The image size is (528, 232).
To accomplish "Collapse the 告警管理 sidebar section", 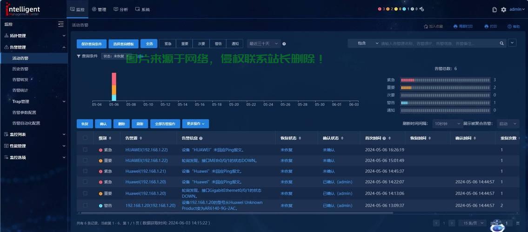I will [x=34, y=47].
